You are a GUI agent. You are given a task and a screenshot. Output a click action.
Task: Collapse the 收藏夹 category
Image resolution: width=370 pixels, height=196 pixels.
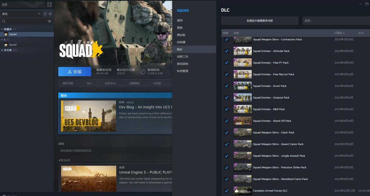click(2, 29)
